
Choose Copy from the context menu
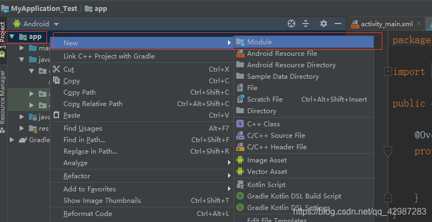pos(142,81)
